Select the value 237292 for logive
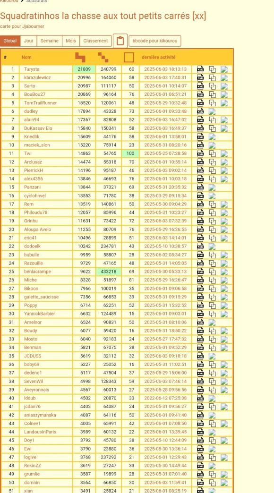The height and width of the screenshot is (493, 274). (x=109, y=457)
